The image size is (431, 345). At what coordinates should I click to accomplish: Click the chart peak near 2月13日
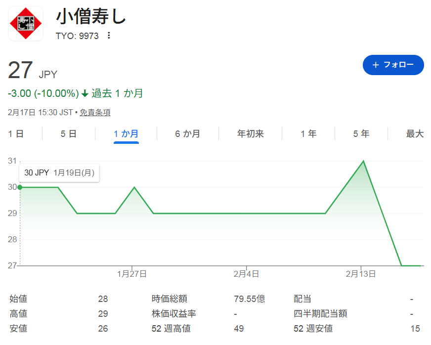[364, 161]
